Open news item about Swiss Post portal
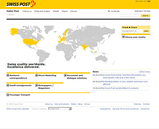This screenshot has width=159, height=129. click(124, 76)
